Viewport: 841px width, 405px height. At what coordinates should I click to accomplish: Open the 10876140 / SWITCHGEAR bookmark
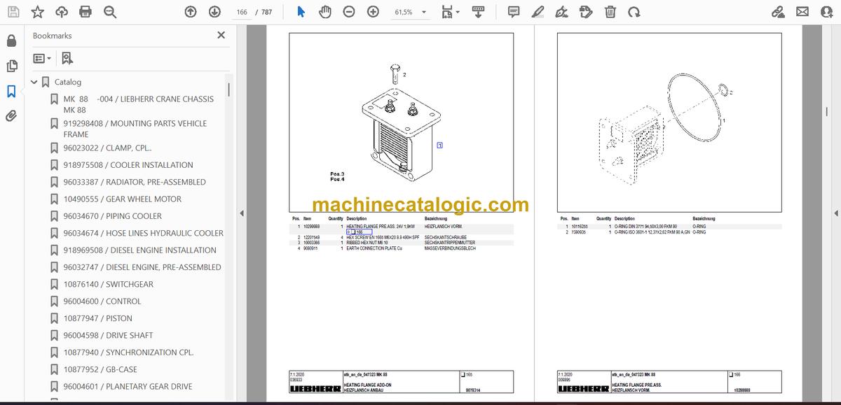(x=108, y=284)
